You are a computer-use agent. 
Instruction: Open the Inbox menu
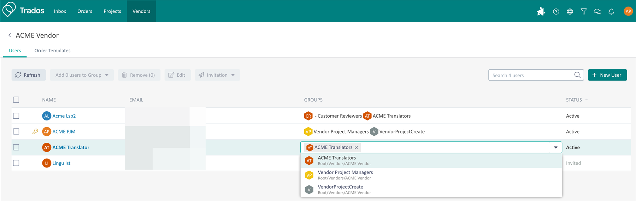(60, 11)
